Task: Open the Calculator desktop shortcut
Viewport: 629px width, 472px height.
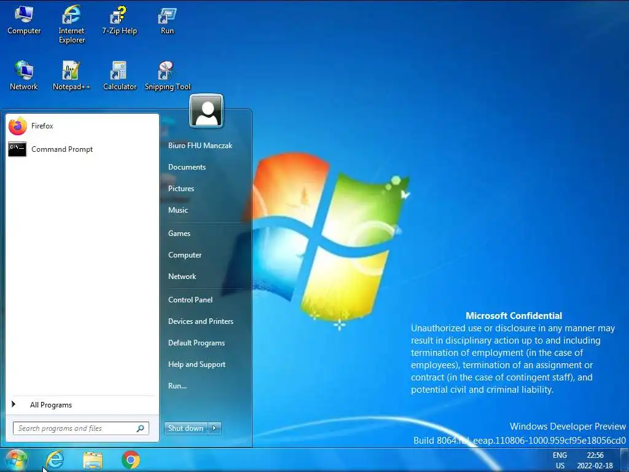Action: pos(119,76)
